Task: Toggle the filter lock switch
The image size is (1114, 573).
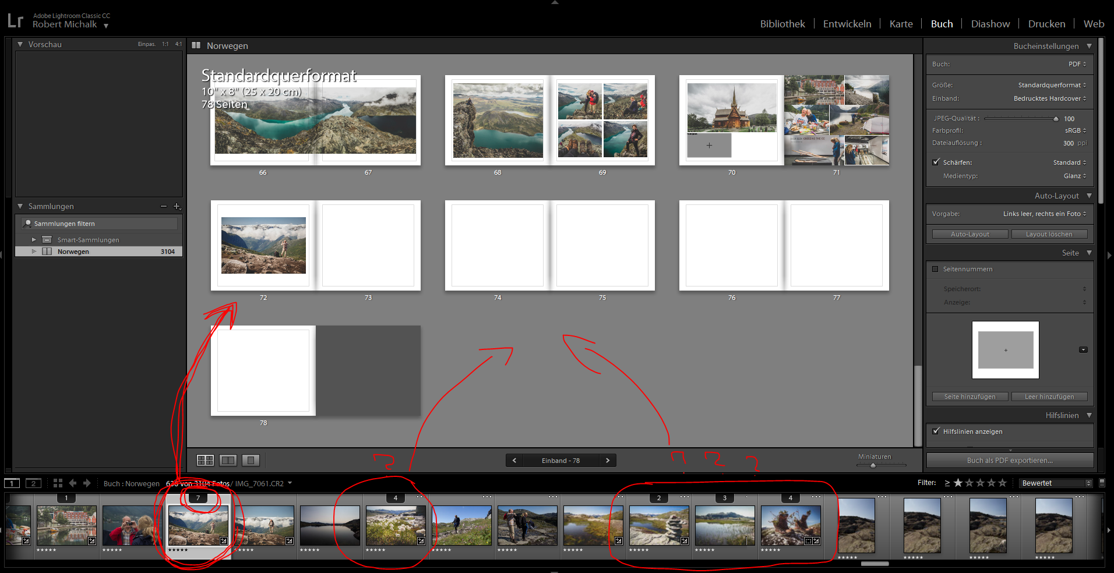Action: point(1102,483)
